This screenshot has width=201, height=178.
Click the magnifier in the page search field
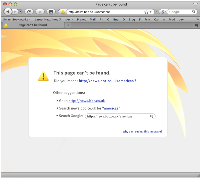pyautogui.click(x=151, y=116)
